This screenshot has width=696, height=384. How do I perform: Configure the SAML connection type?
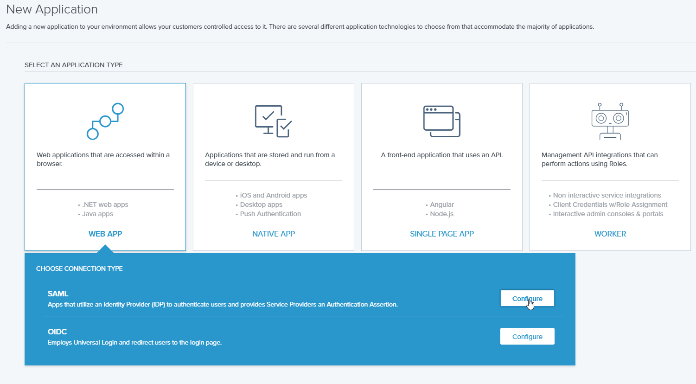click(527, 298)
